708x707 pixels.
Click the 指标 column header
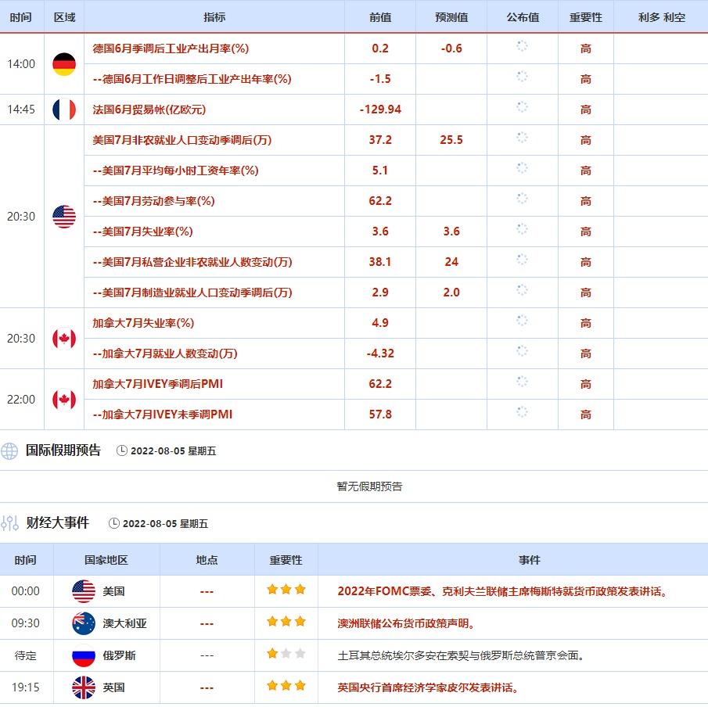coord(214,17)
